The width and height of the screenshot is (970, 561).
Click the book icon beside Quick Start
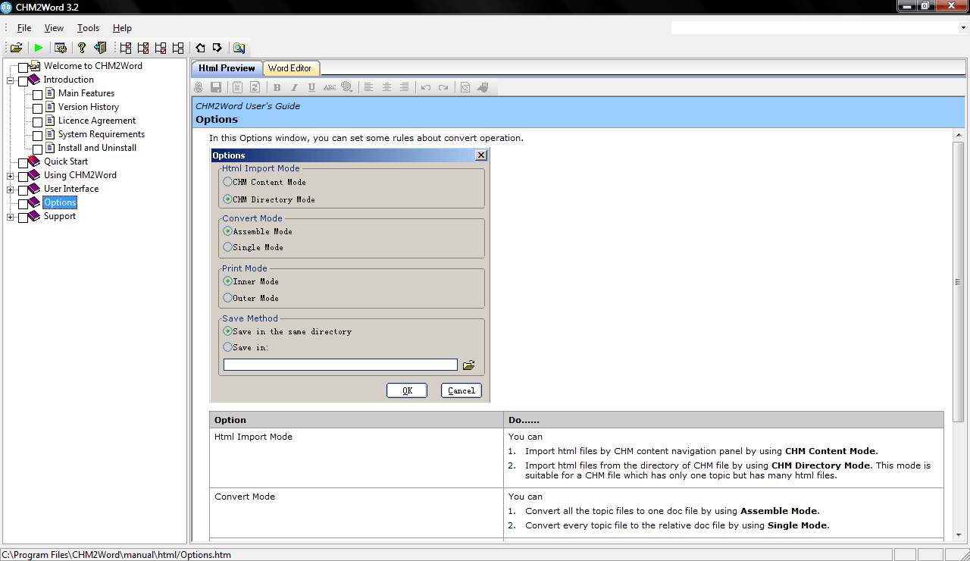pyautogui.click(x=34, y=161)
